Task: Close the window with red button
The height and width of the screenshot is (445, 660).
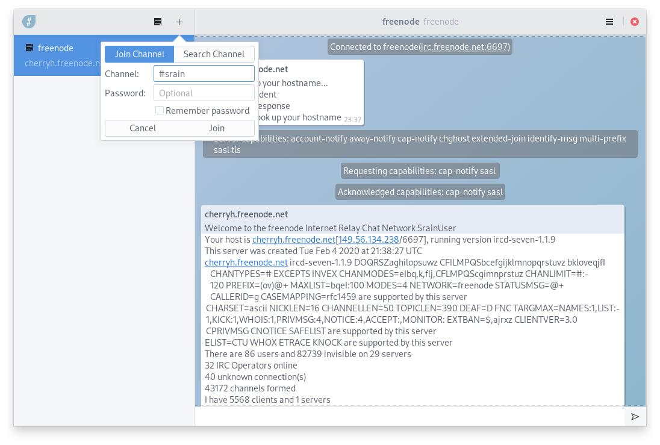Action: (635, 22)
